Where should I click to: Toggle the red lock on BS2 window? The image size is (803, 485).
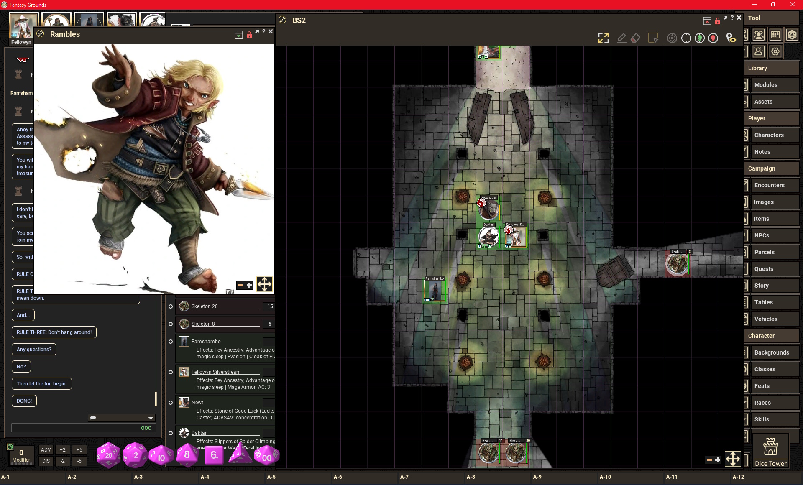tap(717, 21)
